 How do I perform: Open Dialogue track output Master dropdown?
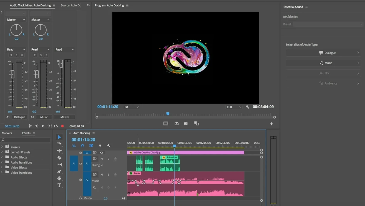click(x=16, y=19)
